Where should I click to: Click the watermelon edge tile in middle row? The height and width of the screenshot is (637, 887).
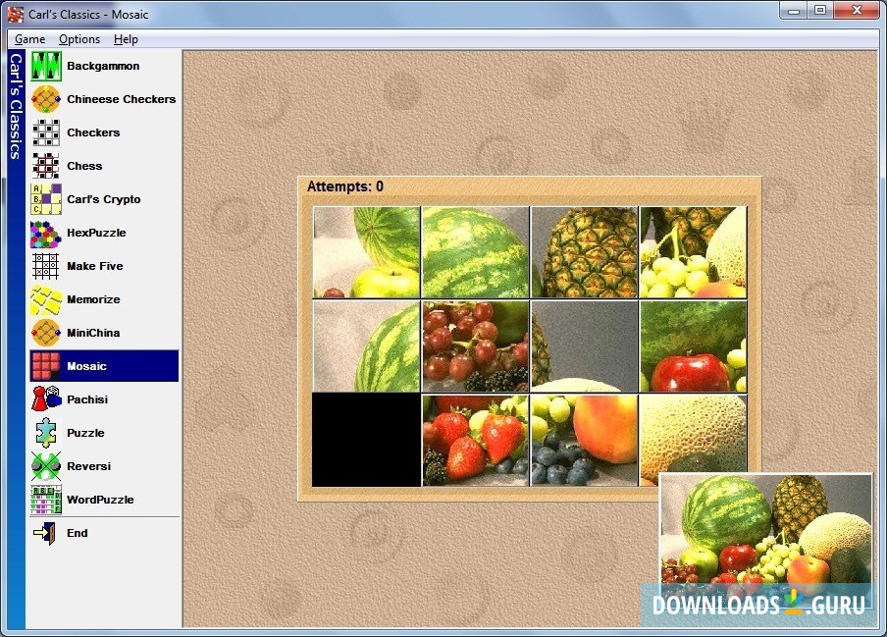[367, 346]
